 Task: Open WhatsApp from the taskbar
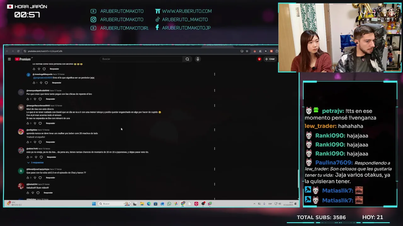point(169,204)
